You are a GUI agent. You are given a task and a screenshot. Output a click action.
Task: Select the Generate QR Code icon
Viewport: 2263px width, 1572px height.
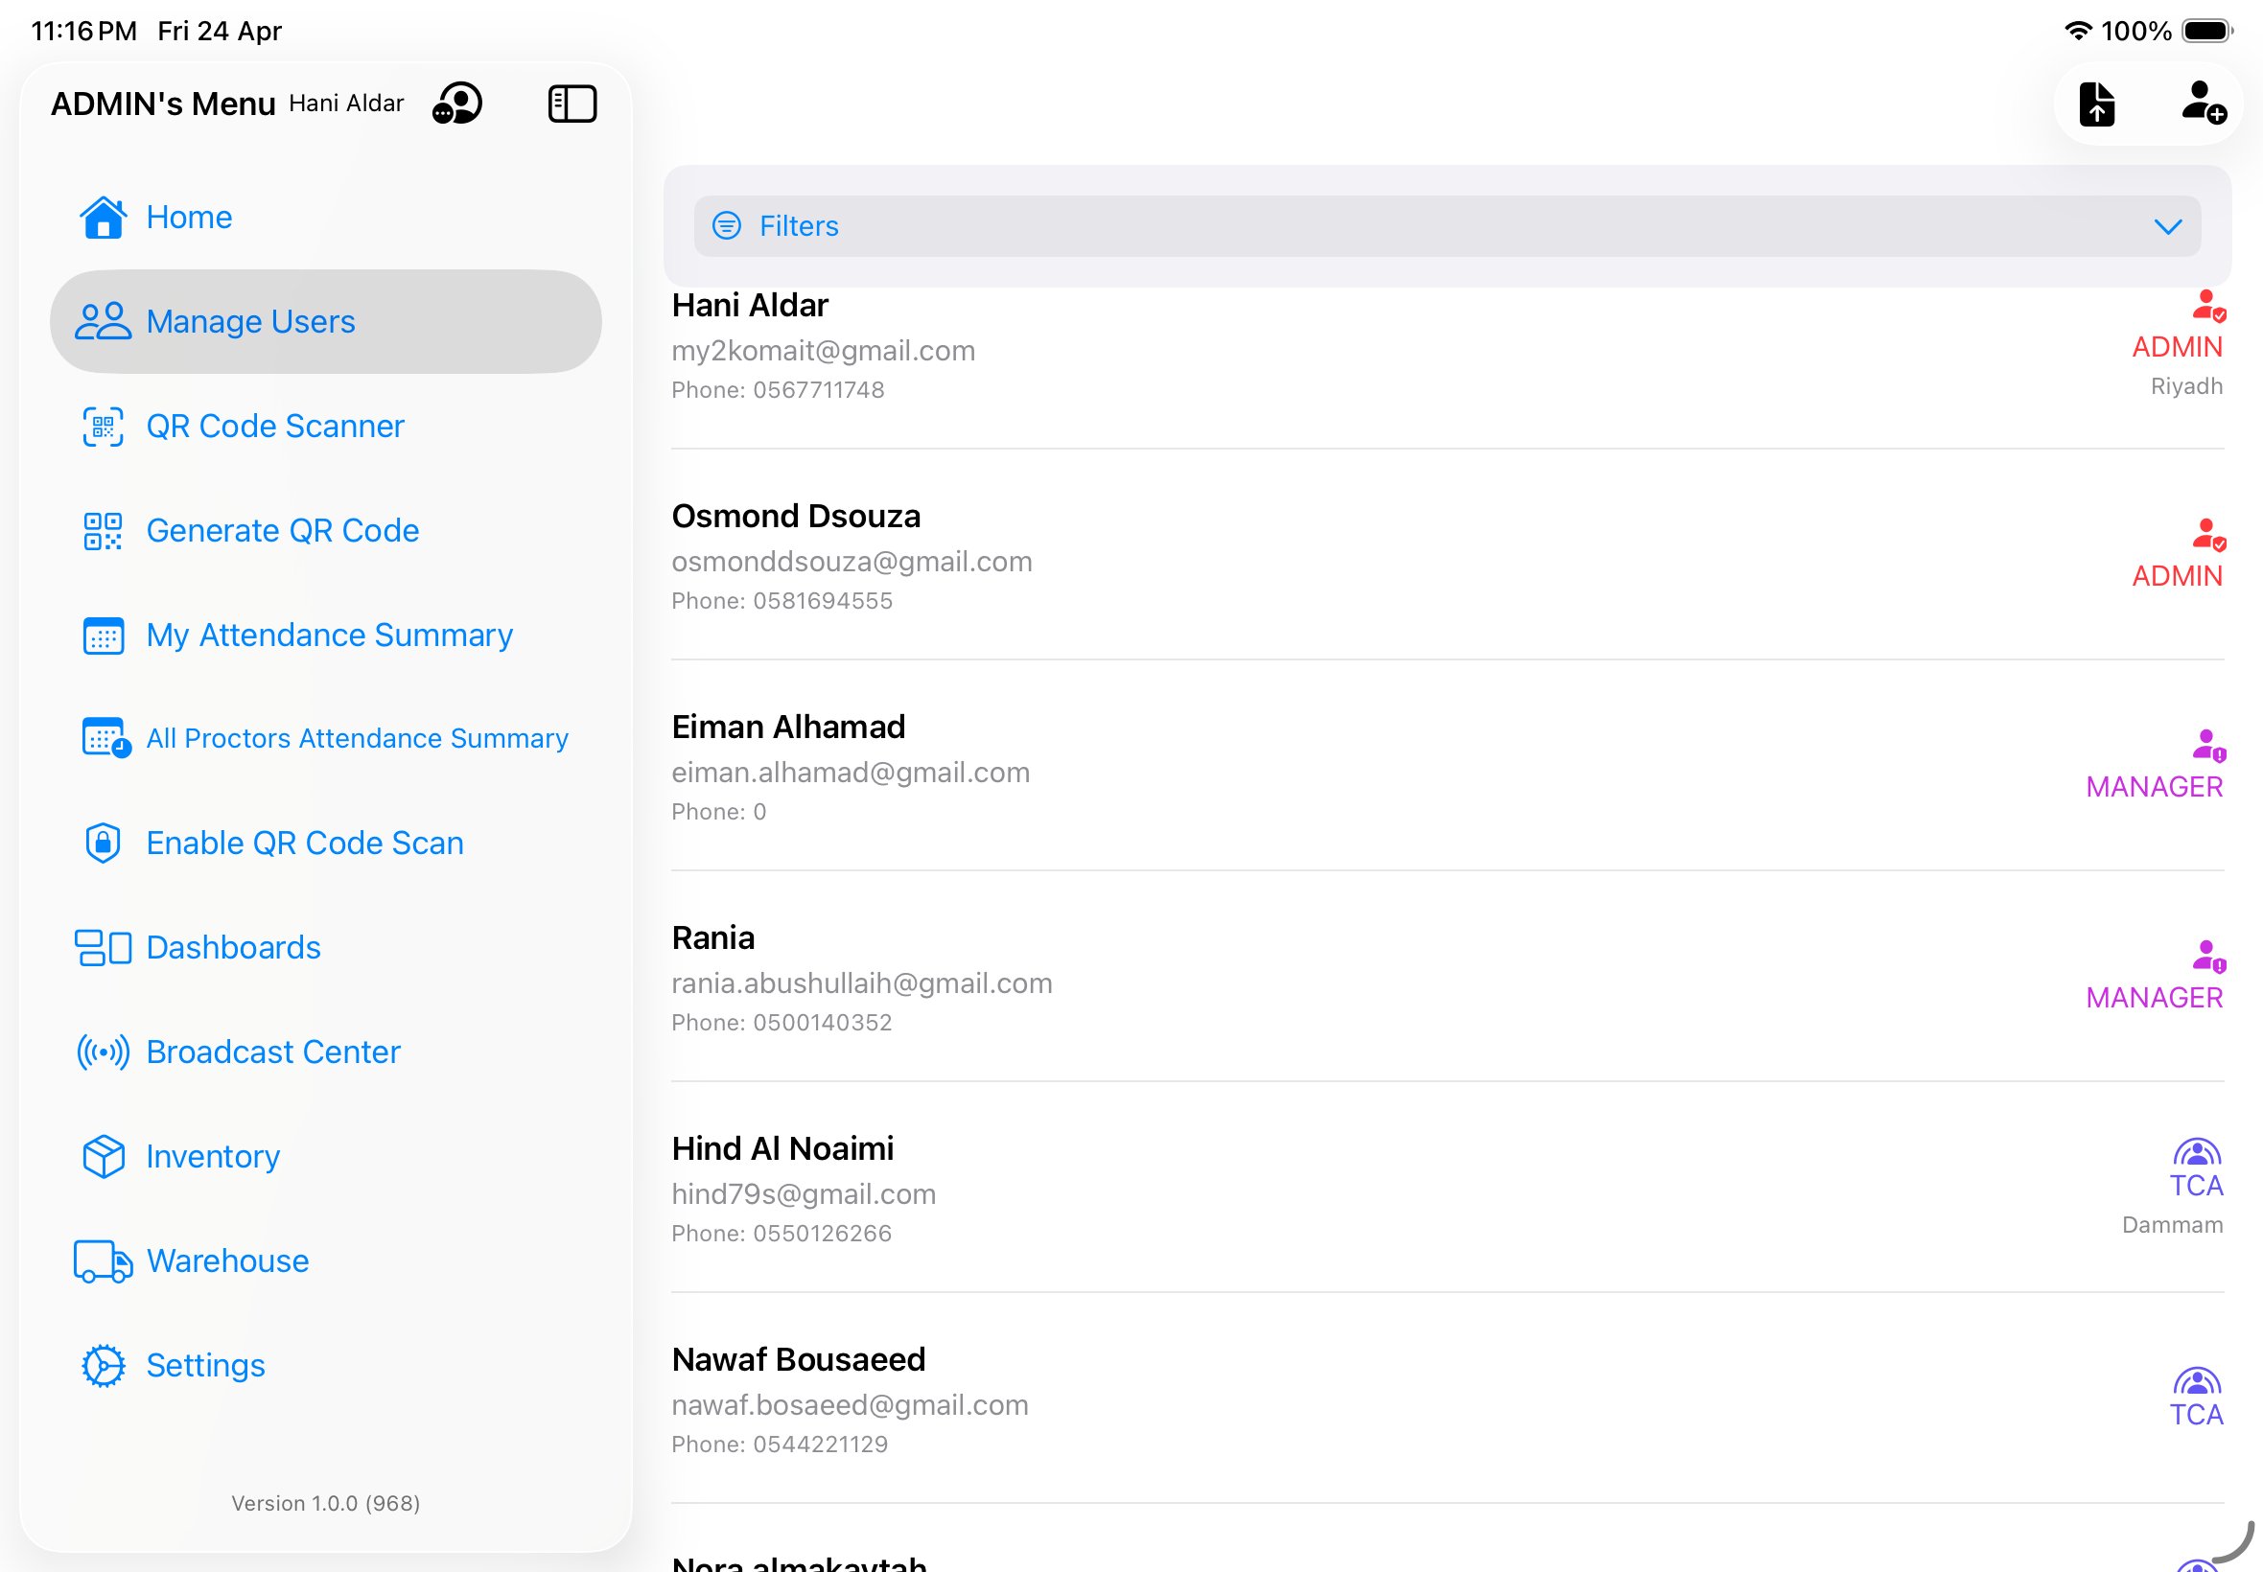tap(103, 530)
